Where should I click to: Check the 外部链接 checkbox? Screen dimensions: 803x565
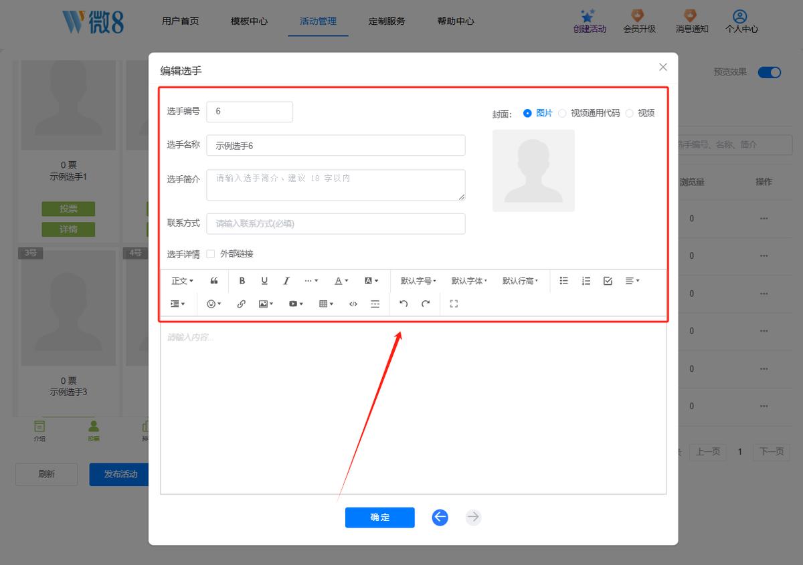(x=211, y=254)
